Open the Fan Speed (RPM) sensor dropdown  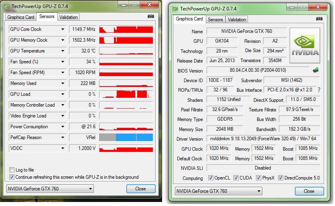[63, 73]
